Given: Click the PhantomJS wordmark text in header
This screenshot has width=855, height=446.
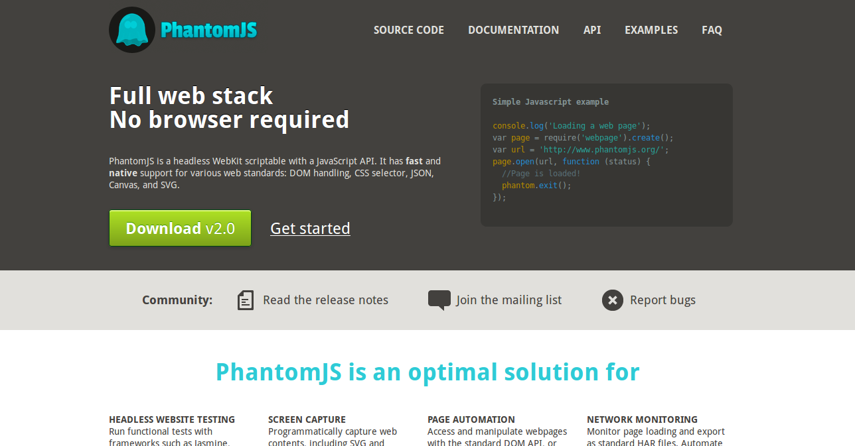Looking at the screenshot, I should [209, 30].
